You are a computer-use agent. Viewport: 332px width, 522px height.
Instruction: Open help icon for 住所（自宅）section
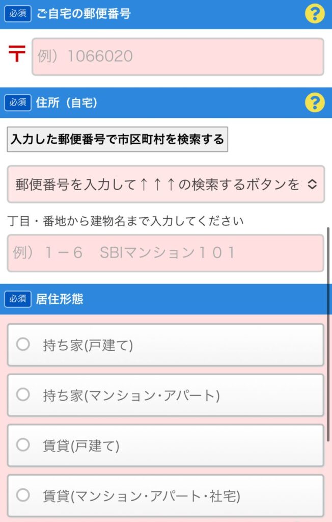[315, 102]
